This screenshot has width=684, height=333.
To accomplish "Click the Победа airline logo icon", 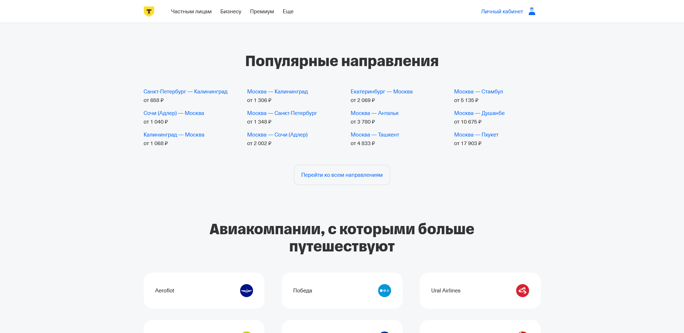I will pyautogui.click(x=385, y=291).
